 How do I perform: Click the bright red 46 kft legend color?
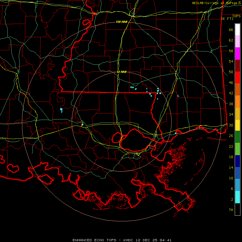tap(237, 78)
